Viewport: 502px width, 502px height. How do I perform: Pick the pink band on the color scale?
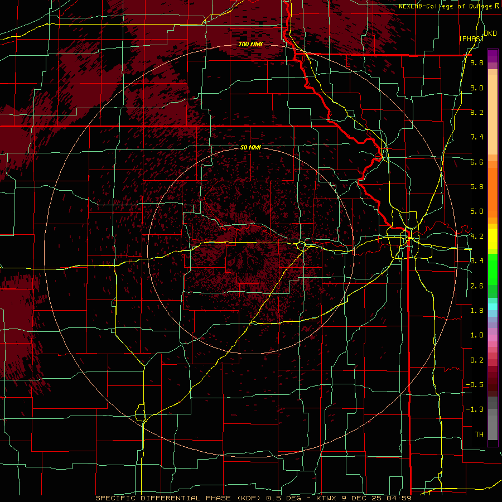(493, 338)
